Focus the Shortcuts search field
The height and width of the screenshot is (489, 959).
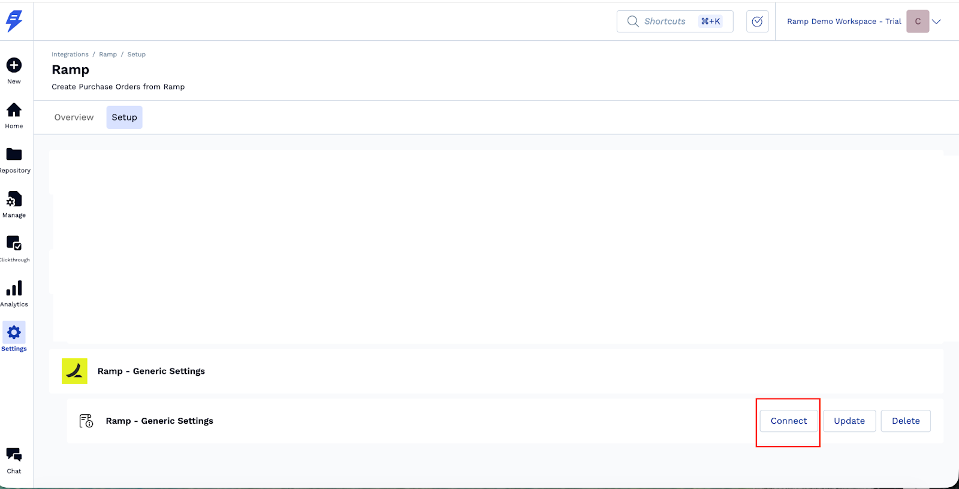coord(675,22)
